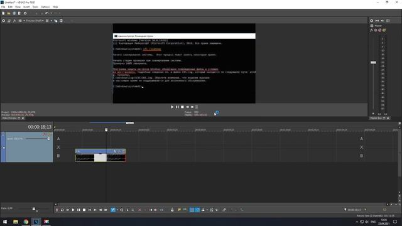Open a project using the folder icon
The image size is (402, 226).
click(9, 13)
